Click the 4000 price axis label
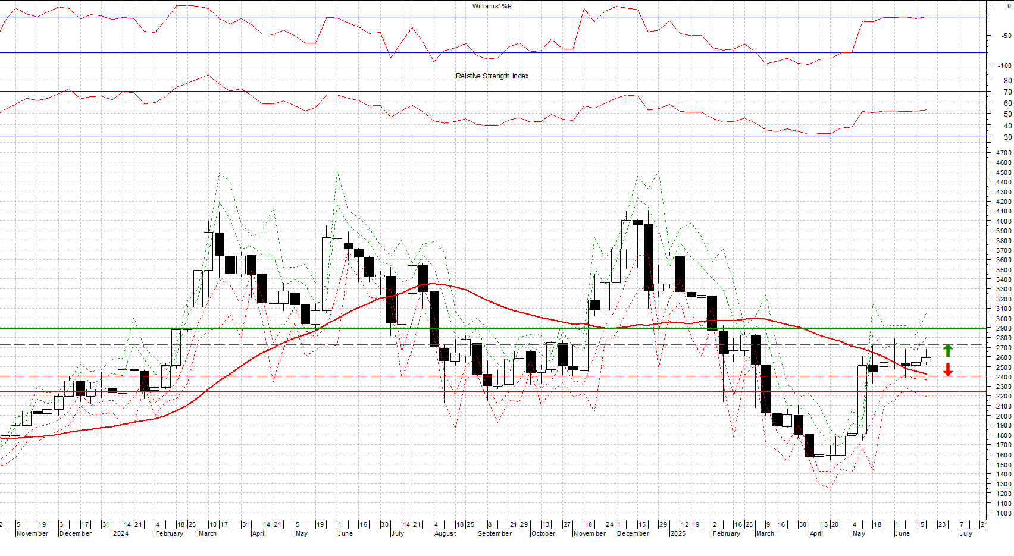The height and width of the screenshot is (556, 1014). (1003, 221)
